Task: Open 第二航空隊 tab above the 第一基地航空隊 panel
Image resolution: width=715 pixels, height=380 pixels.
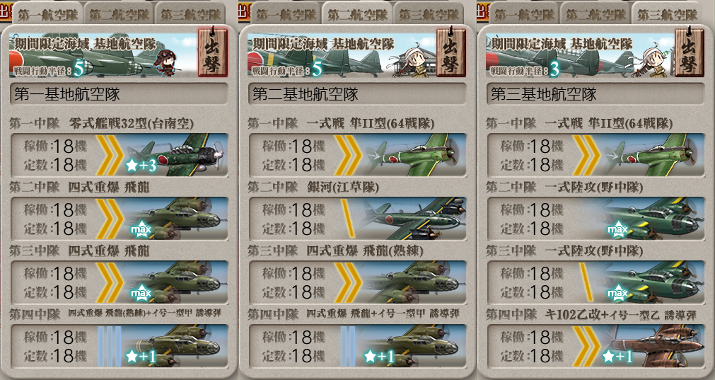Action: click(119, 13)
